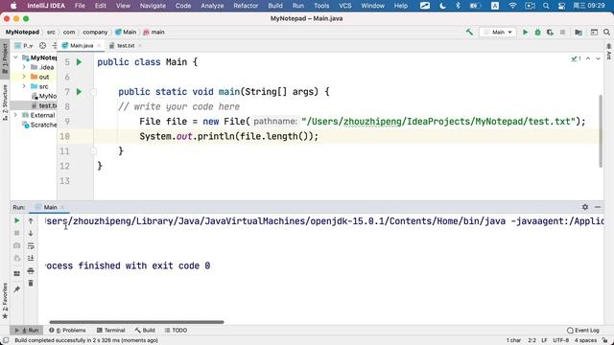
Task: Open the Project view selector dropdown
Action: click(x=24, y=46)
